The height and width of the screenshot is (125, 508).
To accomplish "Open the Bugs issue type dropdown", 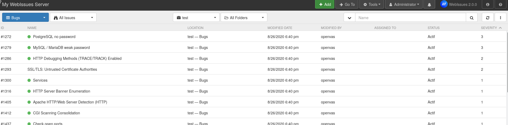I will coord(25,18).
